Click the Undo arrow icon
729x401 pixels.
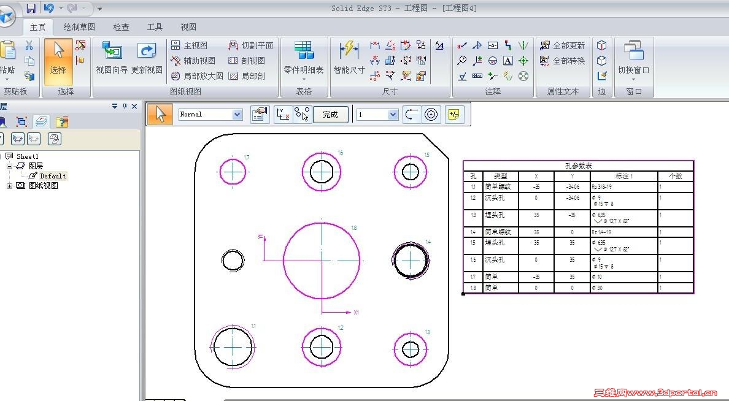click(x=49, y=8)
